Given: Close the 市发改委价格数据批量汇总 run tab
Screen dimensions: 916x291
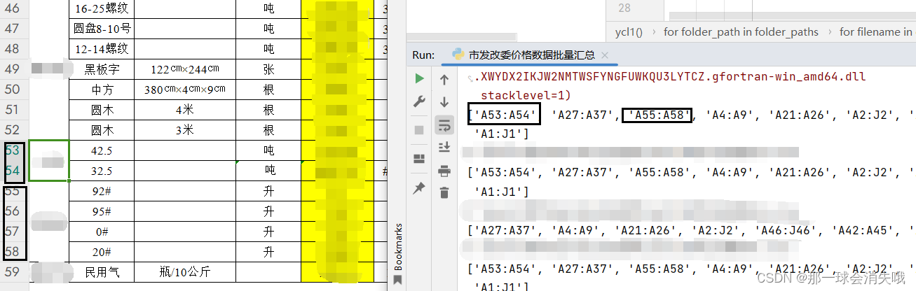Looking at the screenshot, I should click(x=605, y=55).
